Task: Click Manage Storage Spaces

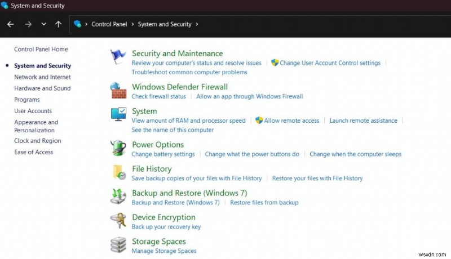Action: coord(164,251)
